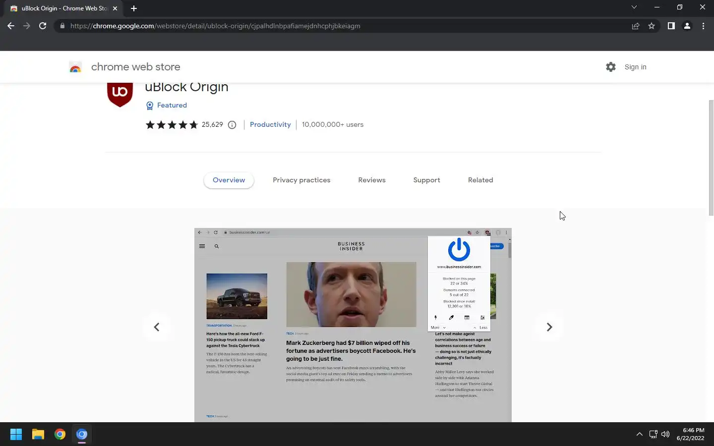Click the Featured badge
This screenshot has width=714, height=446.
click(x=167, y=105)
